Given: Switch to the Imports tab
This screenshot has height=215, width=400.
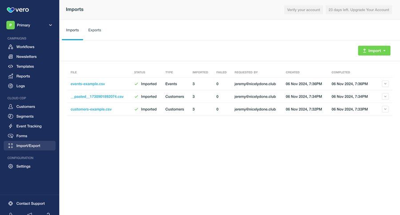Looking at the screenshot, I should pyautogui.click(x=72, y=30).
